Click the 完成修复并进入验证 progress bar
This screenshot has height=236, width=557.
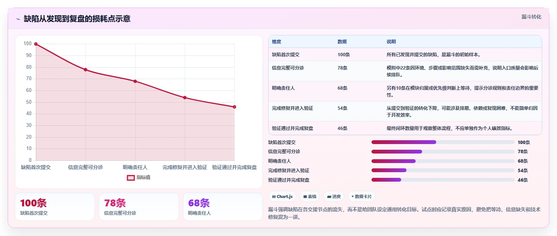[443, 170]
